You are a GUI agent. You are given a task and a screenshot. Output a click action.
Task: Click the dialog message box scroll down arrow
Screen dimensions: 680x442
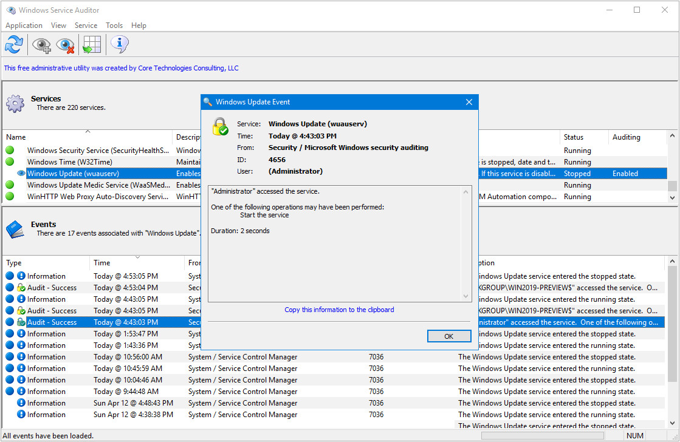(x=465, y=296)
